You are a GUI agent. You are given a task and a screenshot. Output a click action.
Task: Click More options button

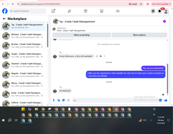[x=139, y=35]
